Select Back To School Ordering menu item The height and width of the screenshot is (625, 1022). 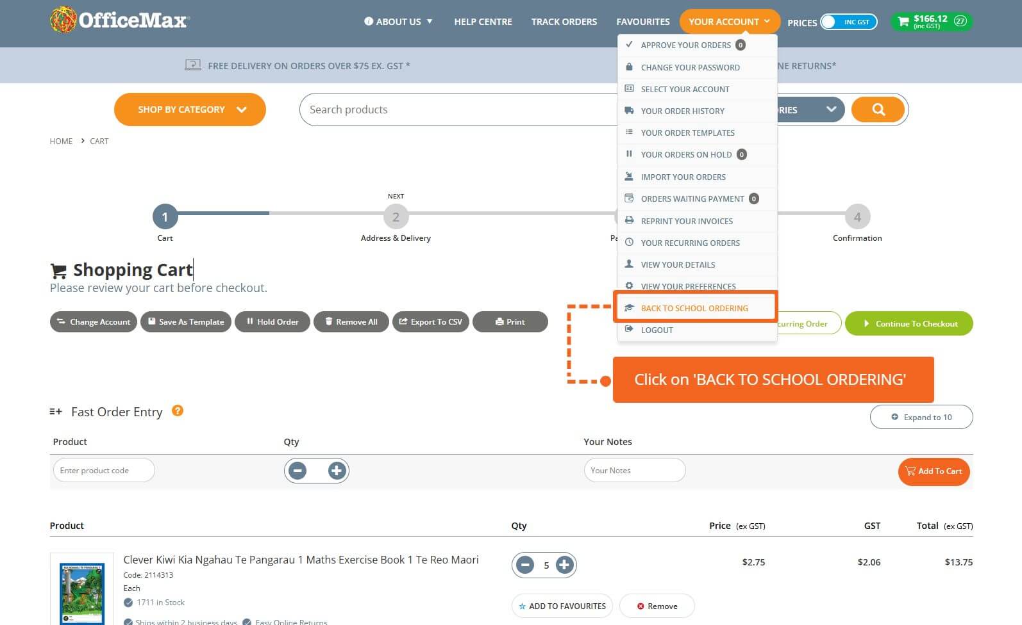coord(694,308)
